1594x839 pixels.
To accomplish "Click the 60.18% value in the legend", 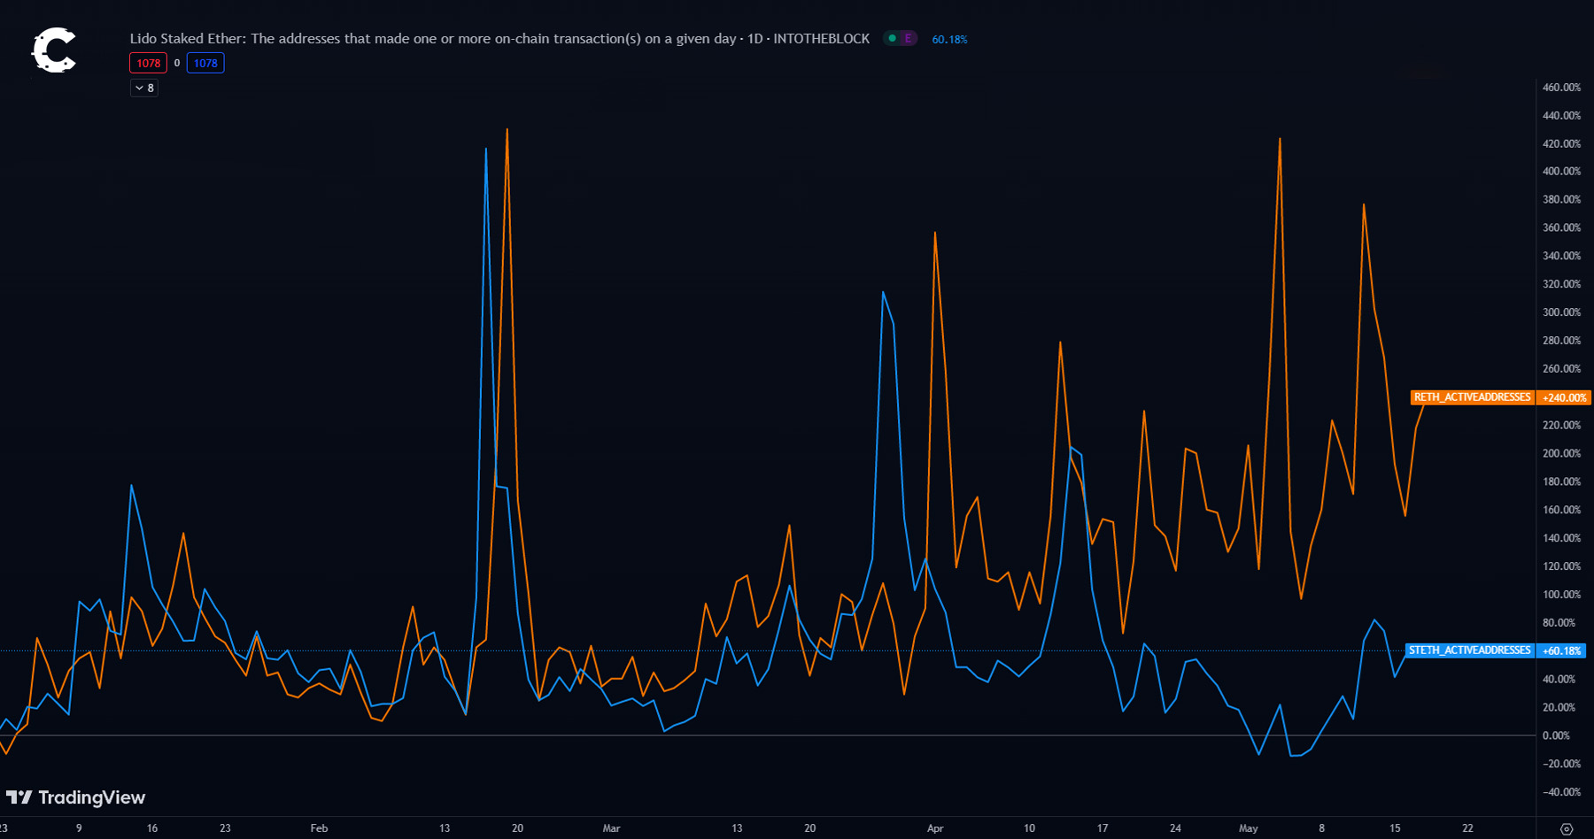I will pos(949,40).
